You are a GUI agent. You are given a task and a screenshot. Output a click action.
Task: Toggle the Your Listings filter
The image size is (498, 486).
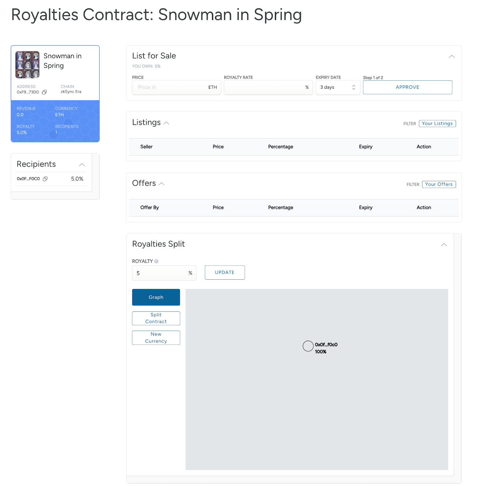pos(437,124)
